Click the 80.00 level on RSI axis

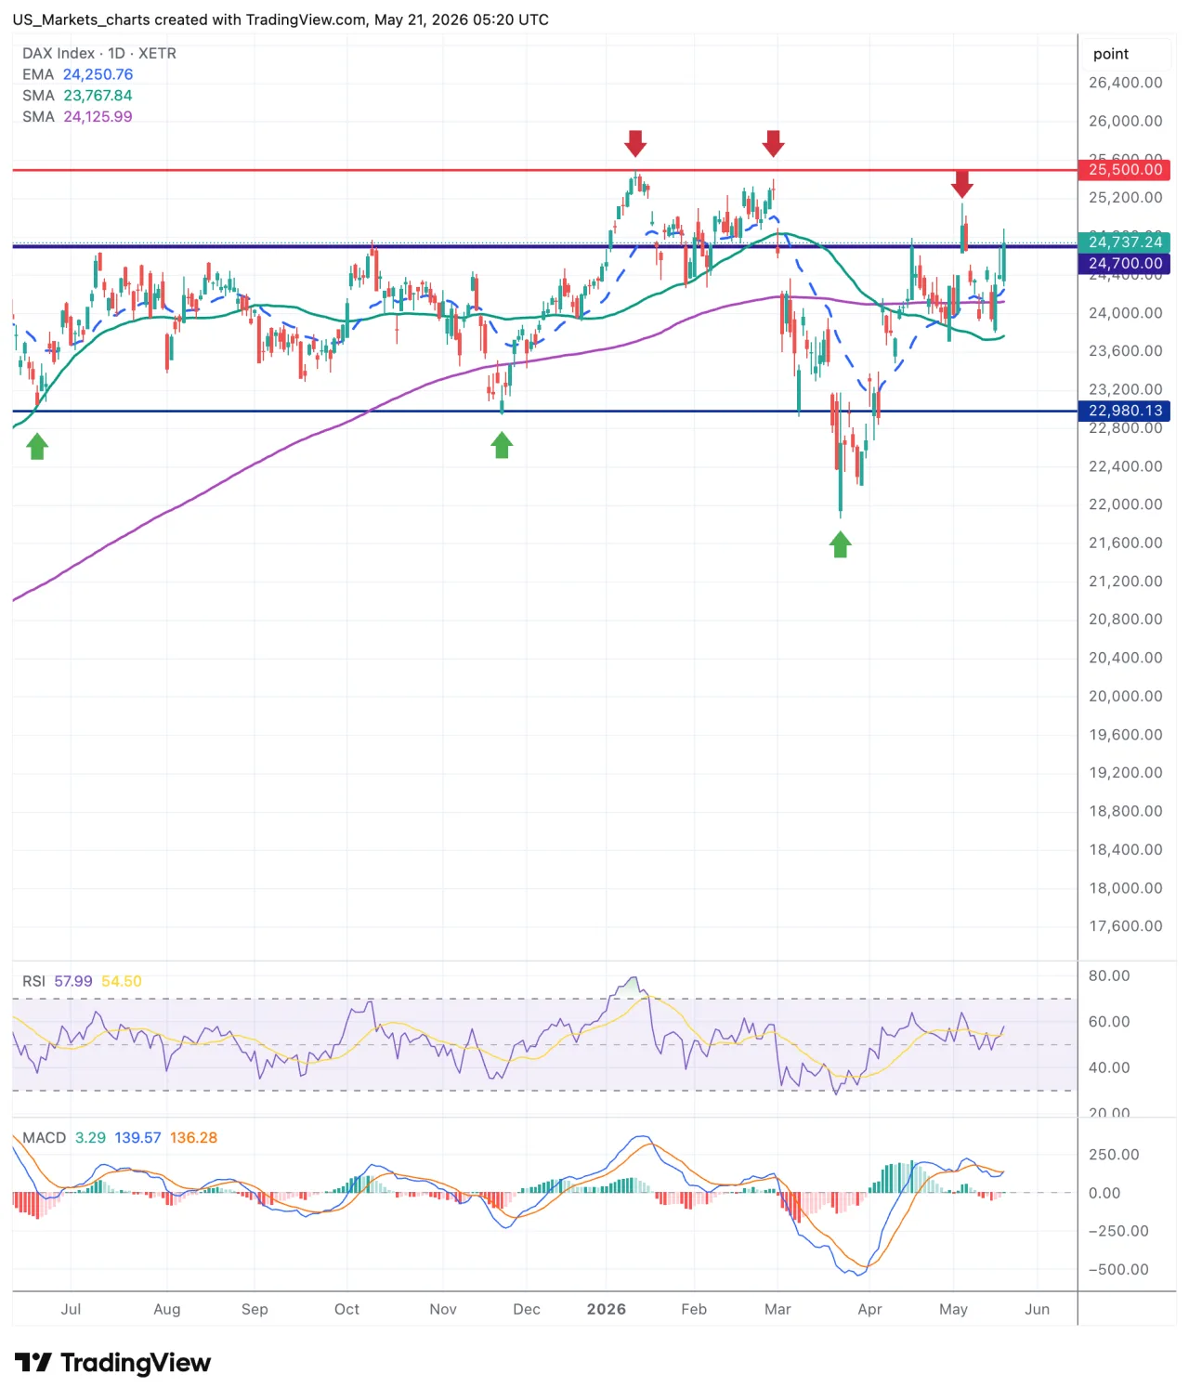[x=1109, y=975]
